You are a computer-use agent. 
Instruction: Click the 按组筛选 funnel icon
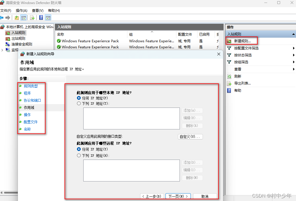229,62
